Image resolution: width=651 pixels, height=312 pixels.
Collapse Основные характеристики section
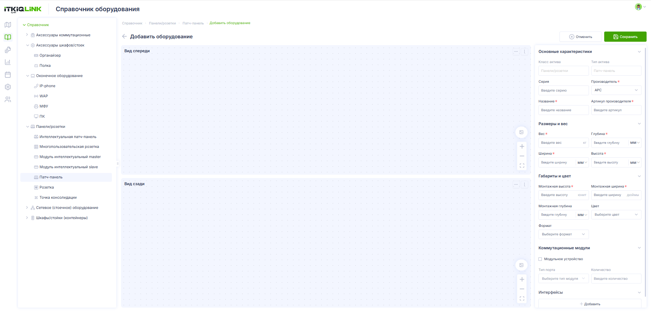(639, 52)
